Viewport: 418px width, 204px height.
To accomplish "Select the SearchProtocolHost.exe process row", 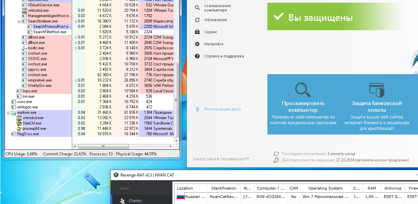I will coord(90,27).
